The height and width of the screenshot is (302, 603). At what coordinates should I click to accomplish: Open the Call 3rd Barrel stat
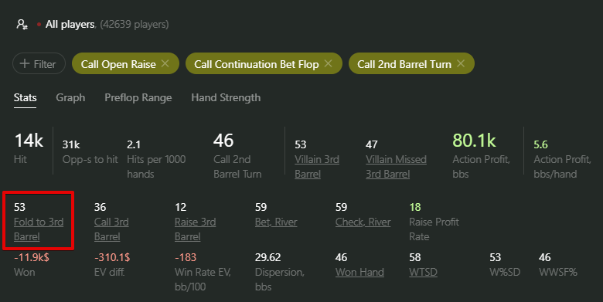(x=111, y=229)
